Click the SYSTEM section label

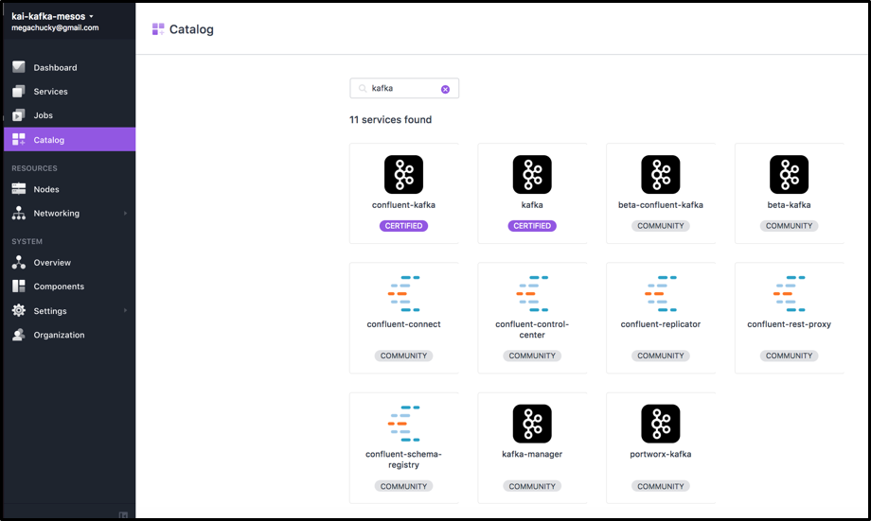[x=27, y=241]
